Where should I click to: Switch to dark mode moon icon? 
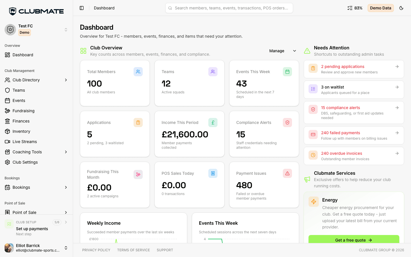[x=401, y=8]
